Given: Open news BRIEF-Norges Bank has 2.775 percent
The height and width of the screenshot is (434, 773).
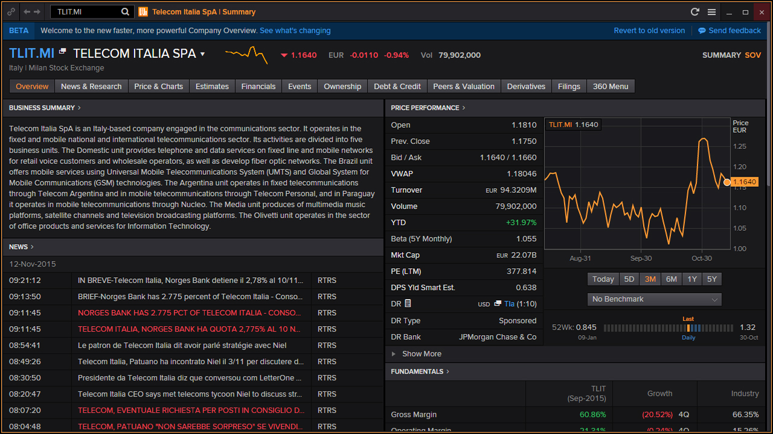Looking at the screenshot, I should 190,297.
